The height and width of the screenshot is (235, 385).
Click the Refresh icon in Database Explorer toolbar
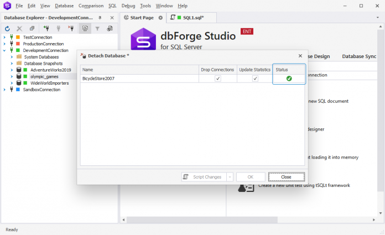(7, 29)
